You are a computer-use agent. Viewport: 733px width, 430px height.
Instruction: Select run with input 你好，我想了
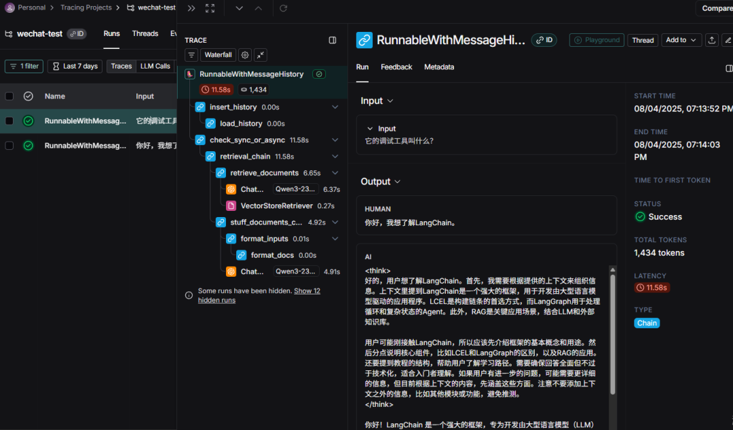click(88, 146)
